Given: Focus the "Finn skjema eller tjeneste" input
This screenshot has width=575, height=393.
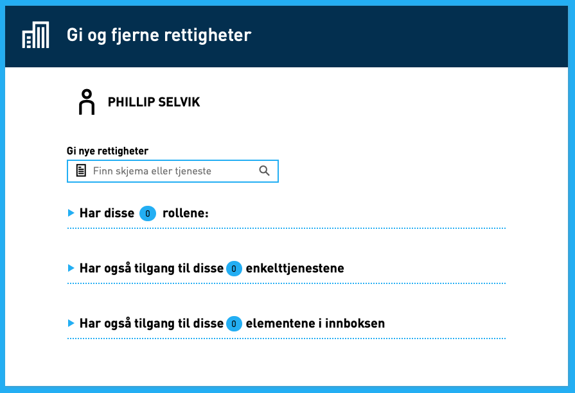Looking at the screenshot, I should click(173, 171).
